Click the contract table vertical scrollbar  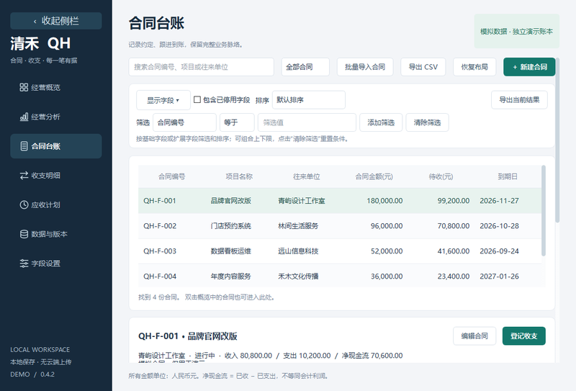(544, 210)
